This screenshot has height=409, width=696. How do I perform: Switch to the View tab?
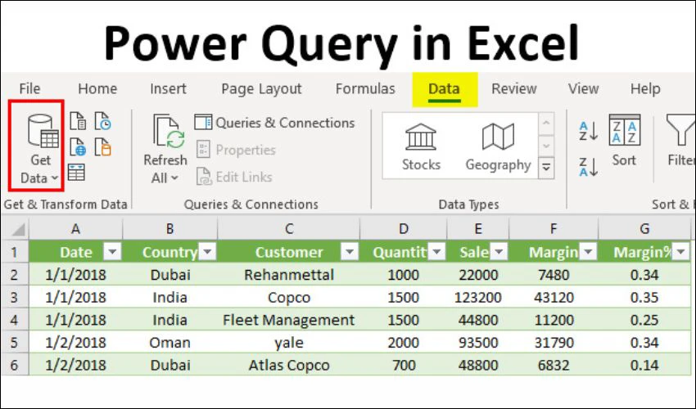click(x=583, y=88)
